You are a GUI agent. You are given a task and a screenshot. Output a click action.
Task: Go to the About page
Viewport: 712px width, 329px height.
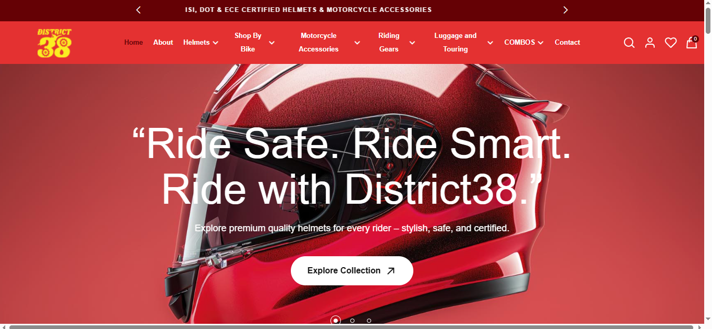click(x=163, y=43)
